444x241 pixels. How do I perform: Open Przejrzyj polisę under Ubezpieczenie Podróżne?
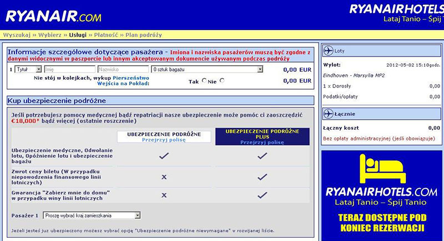click(164, 140)
